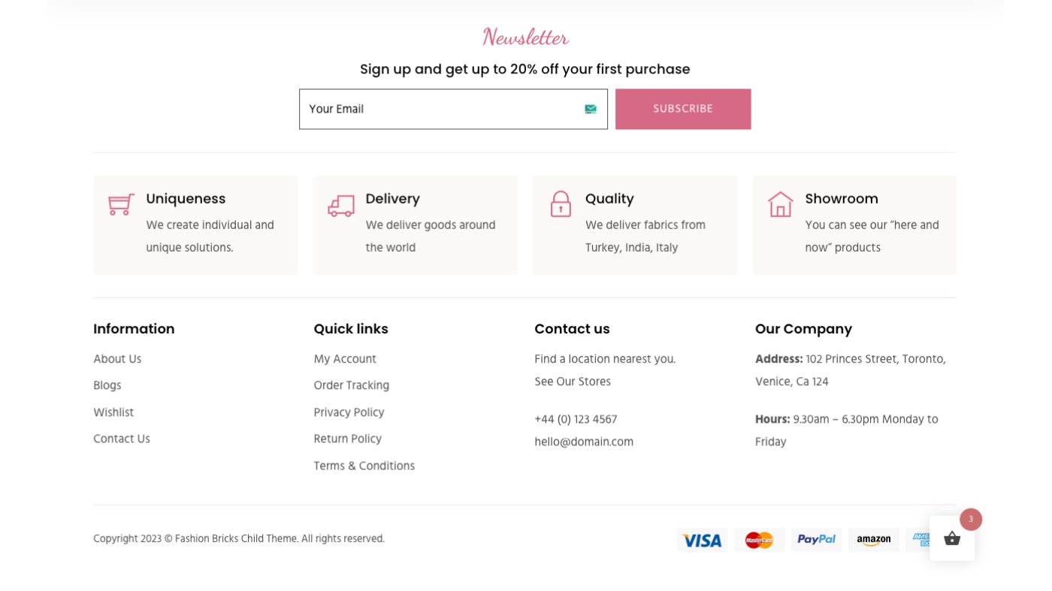This screenshot has height=591, width=1052.
Task: Open Terms & Conditions link
Action: tap(364, 466)
